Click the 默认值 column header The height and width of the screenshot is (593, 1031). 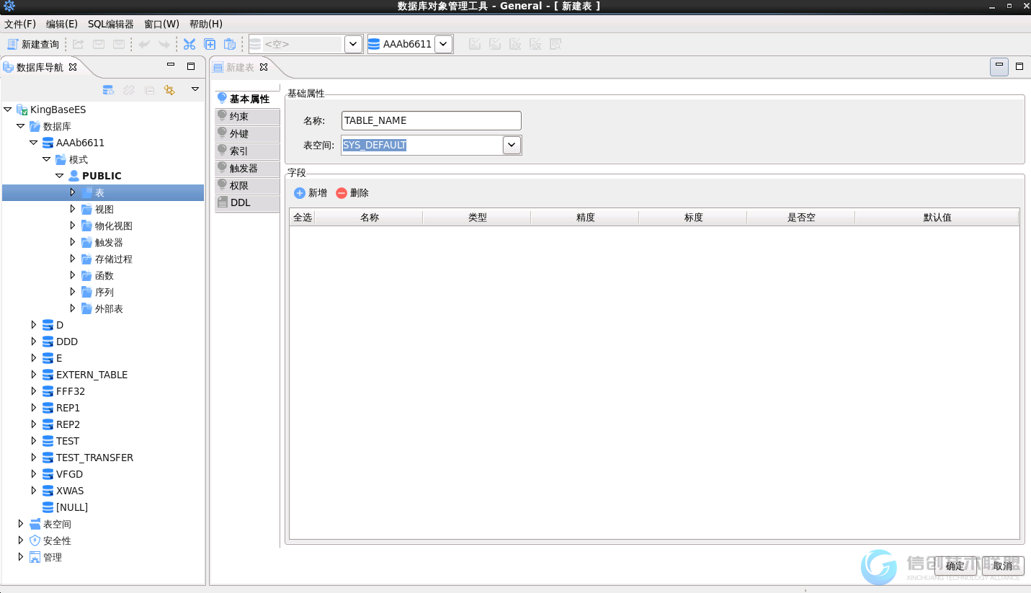[937, 217]
